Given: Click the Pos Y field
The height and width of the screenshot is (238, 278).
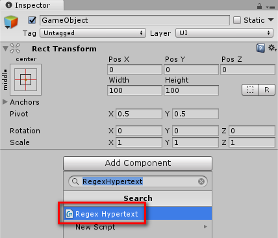Looking at the screenshot, I should (191, 70).
